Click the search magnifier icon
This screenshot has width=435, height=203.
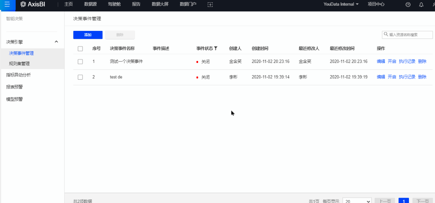click(x=386, y=34)
